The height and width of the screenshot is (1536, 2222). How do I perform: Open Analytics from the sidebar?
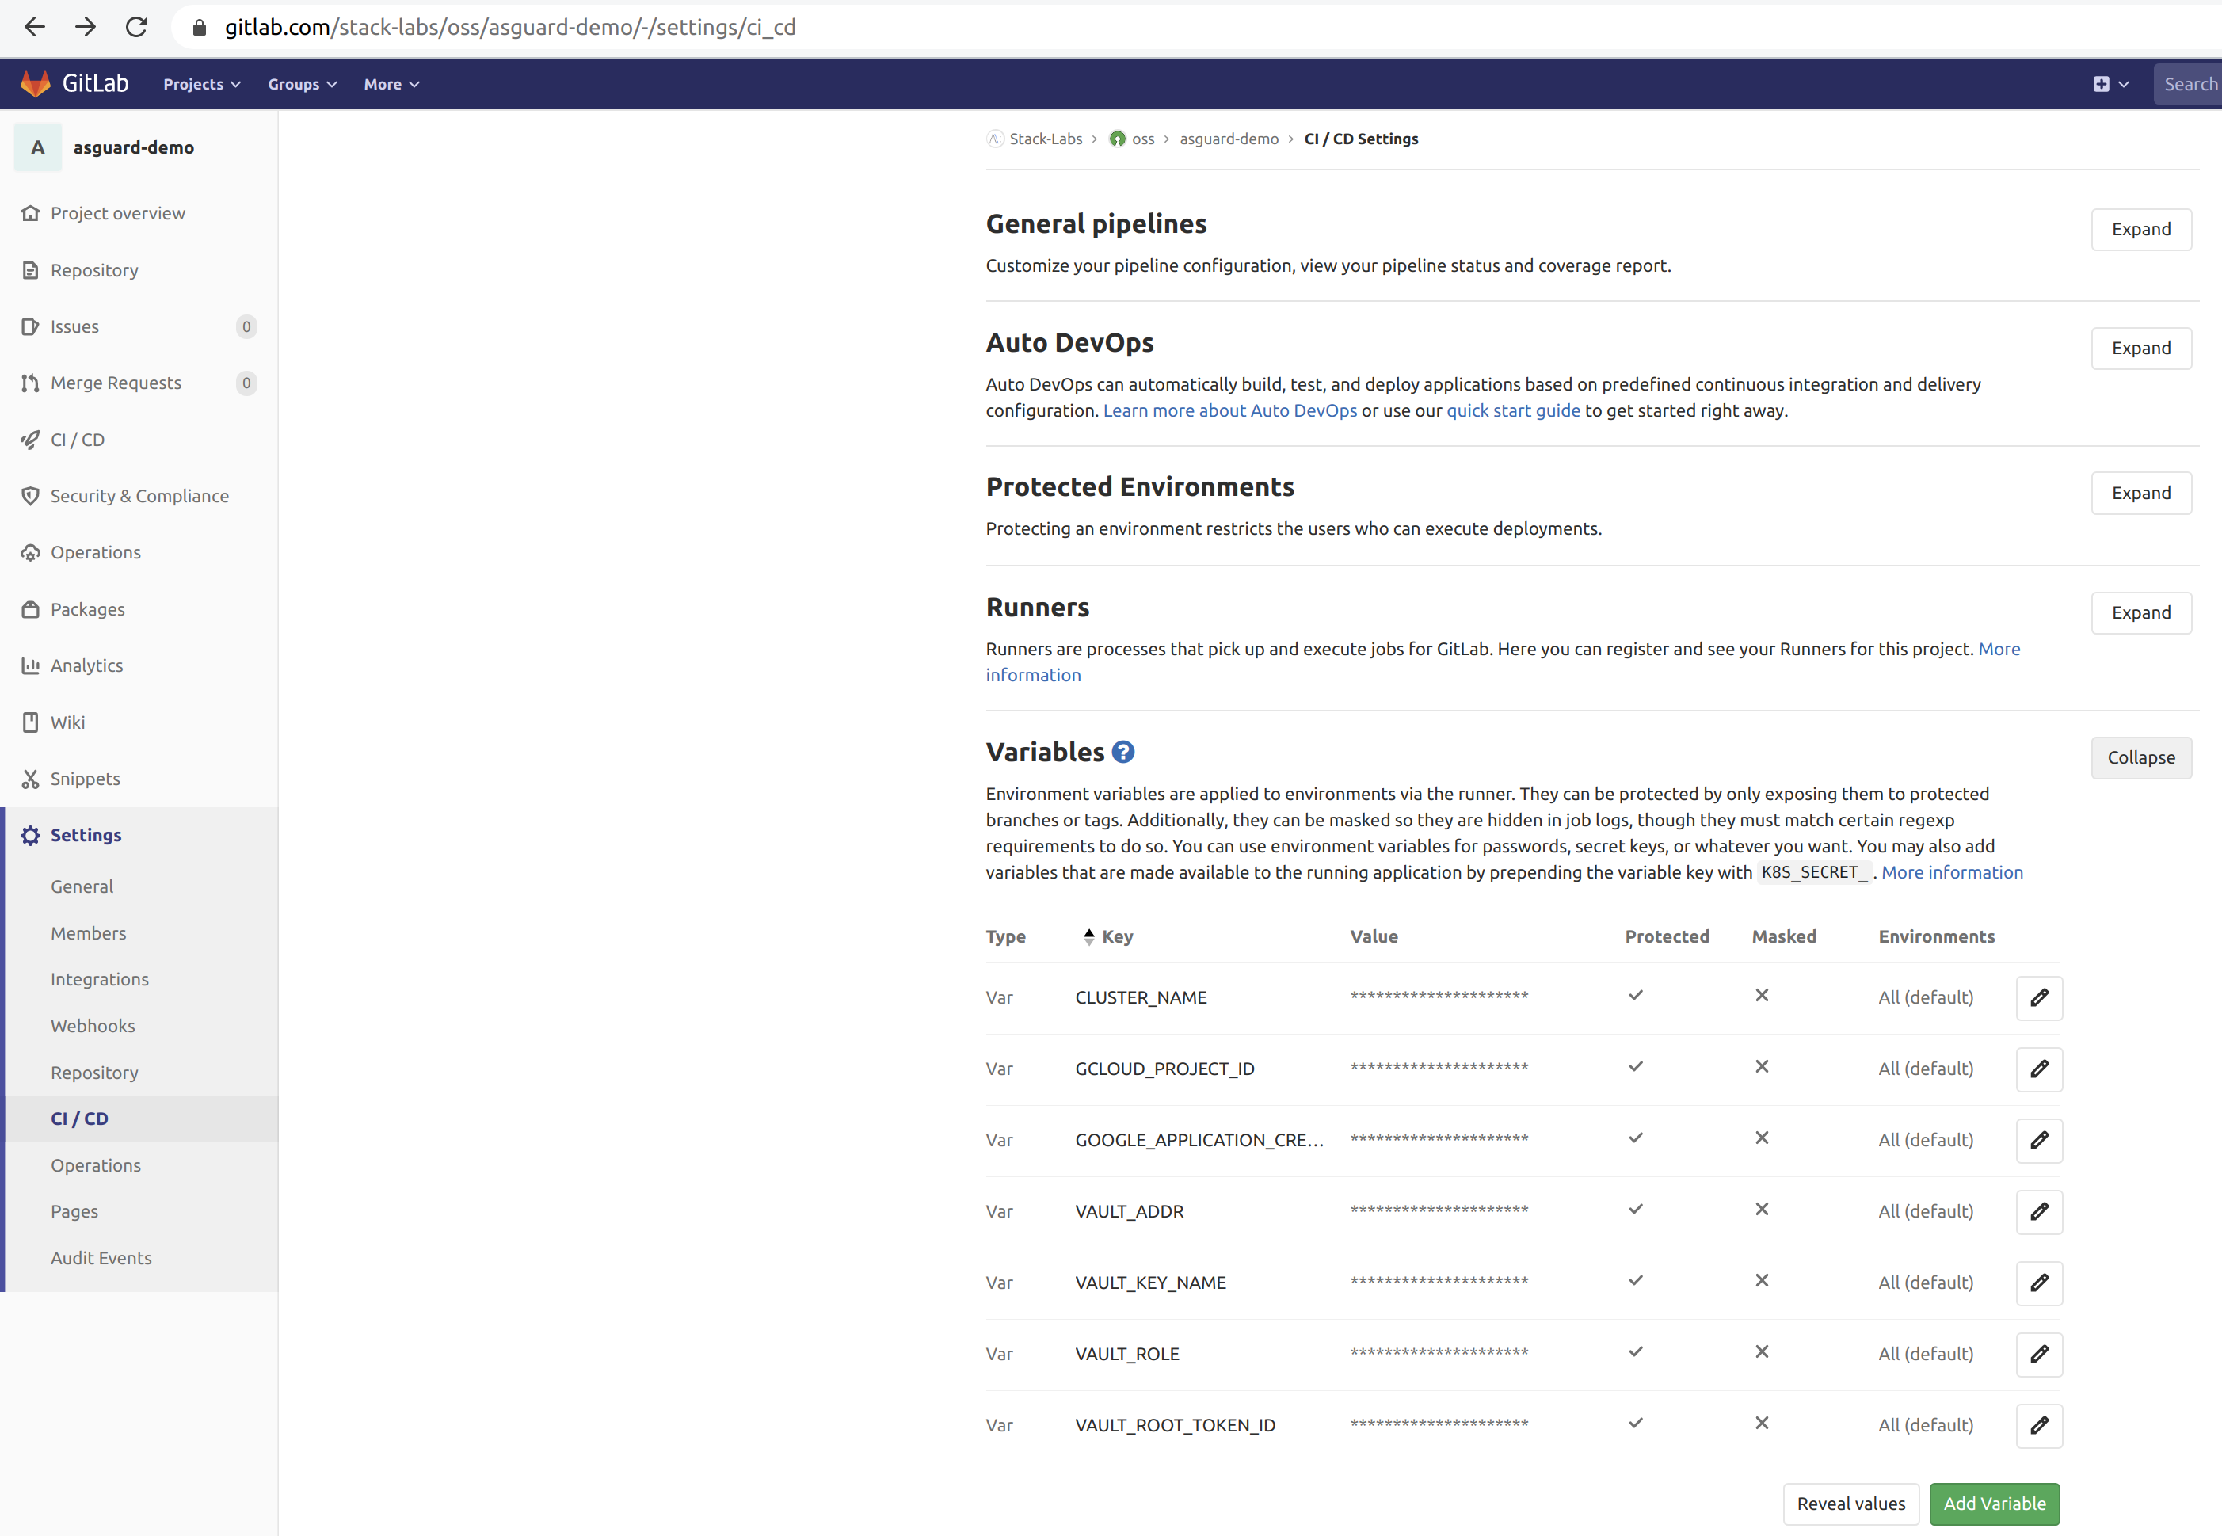86,665
